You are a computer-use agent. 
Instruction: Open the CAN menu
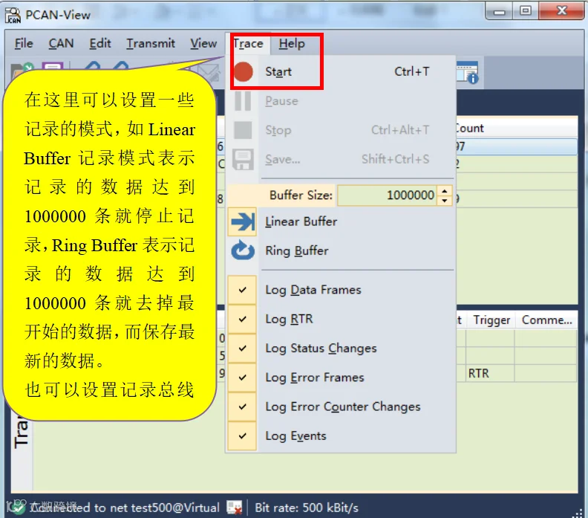click(61, 44)
